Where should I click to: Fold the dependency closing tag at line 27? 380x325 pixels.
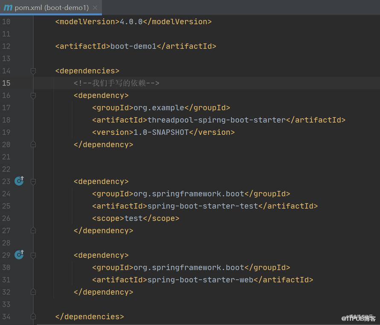point(33,231)
